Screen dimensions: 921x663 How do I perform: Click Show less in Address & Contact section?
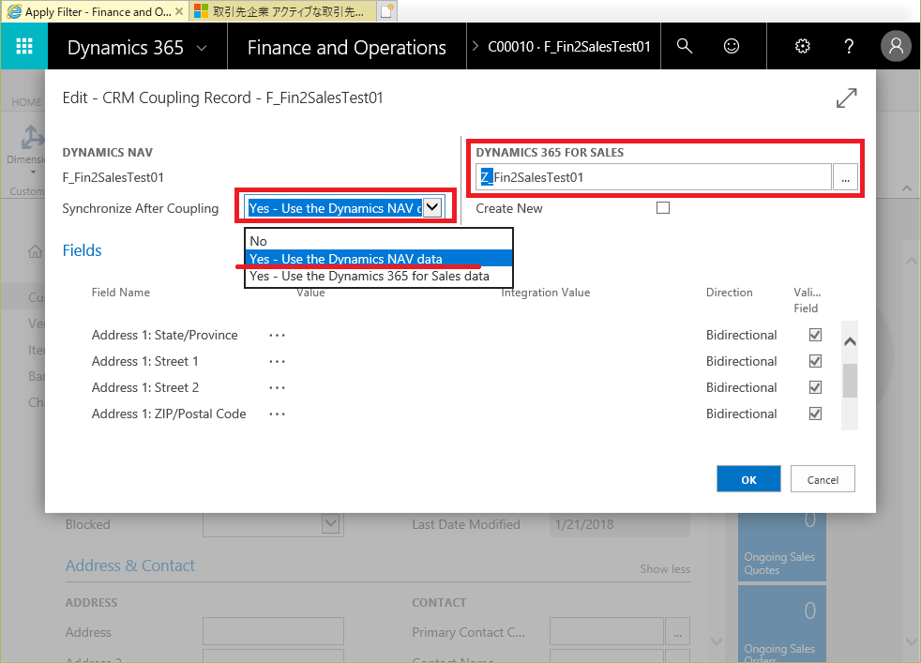click(665, 569)
